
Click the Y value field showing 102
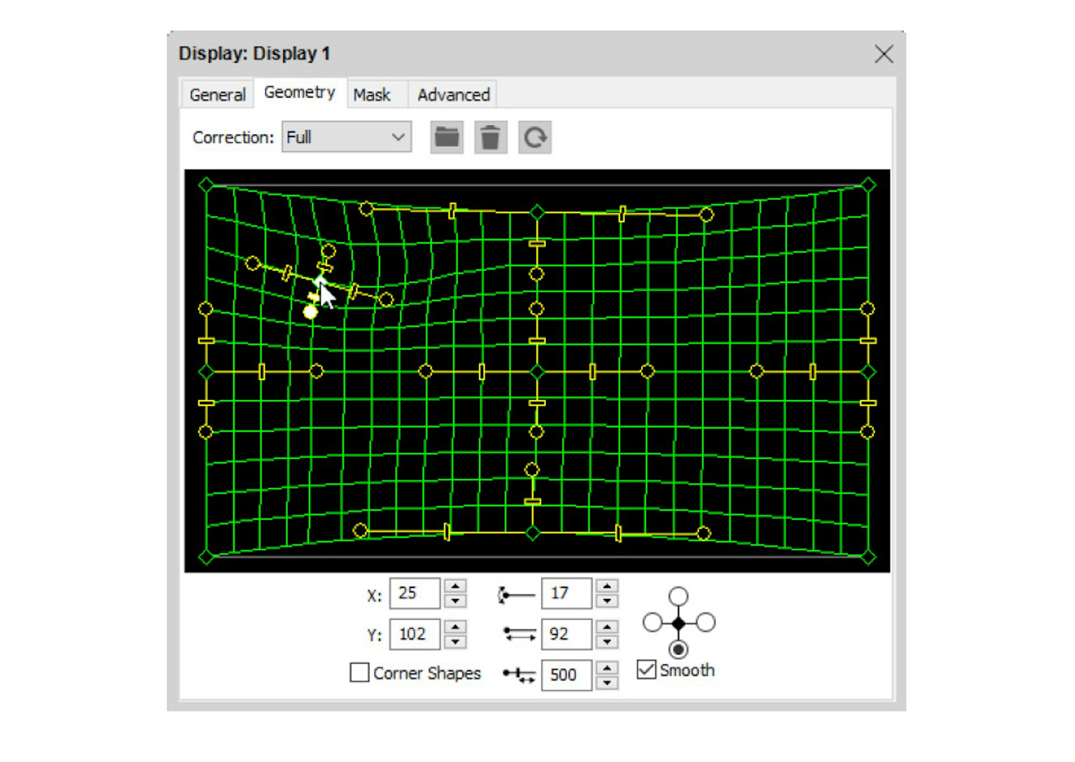(x=415, y=634)
